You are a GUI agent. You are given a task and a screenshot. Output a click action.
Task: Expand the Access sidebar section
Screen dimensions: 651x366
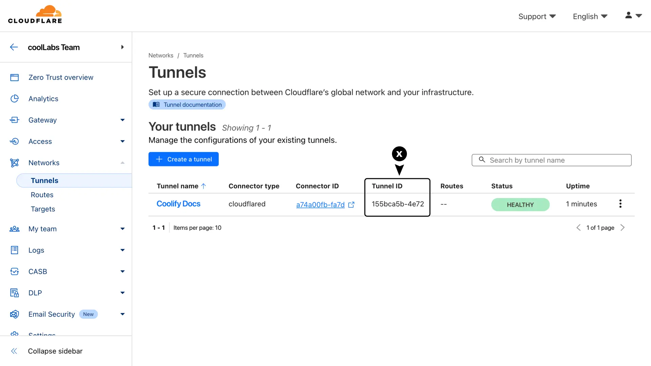pos(122,141)
